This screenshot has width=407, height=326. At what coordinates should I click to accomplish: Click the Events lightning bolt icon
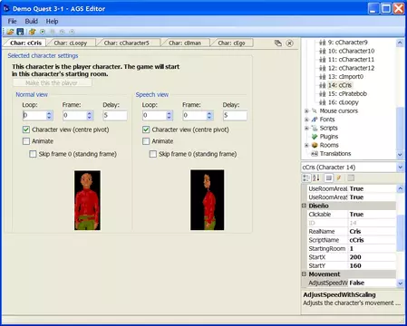339,177
